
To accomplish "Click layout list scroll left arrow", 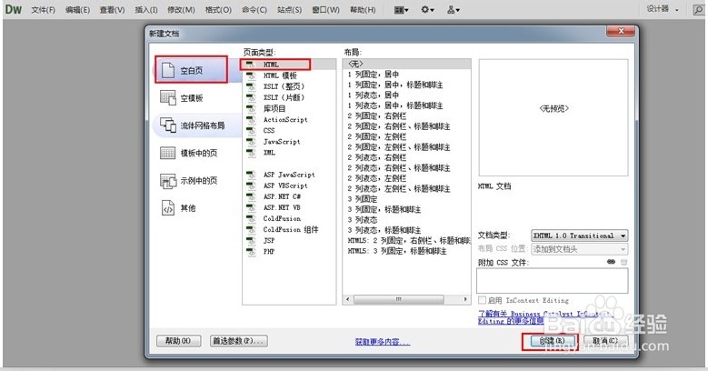I will coord(347,299).
